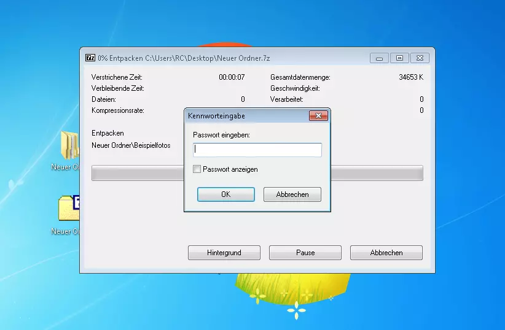Click the 'Verarbeitet:' label

point(287,99)
